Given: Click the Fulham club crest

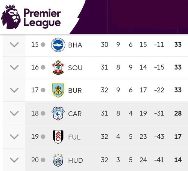Looking at the screenshot, I should [58, 136].
